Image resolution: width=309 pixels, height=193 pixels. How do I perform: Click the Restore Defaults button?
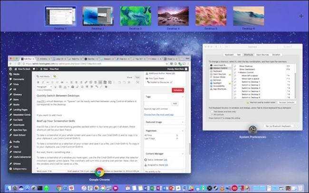pyautogui.click(x=287, y=103)
